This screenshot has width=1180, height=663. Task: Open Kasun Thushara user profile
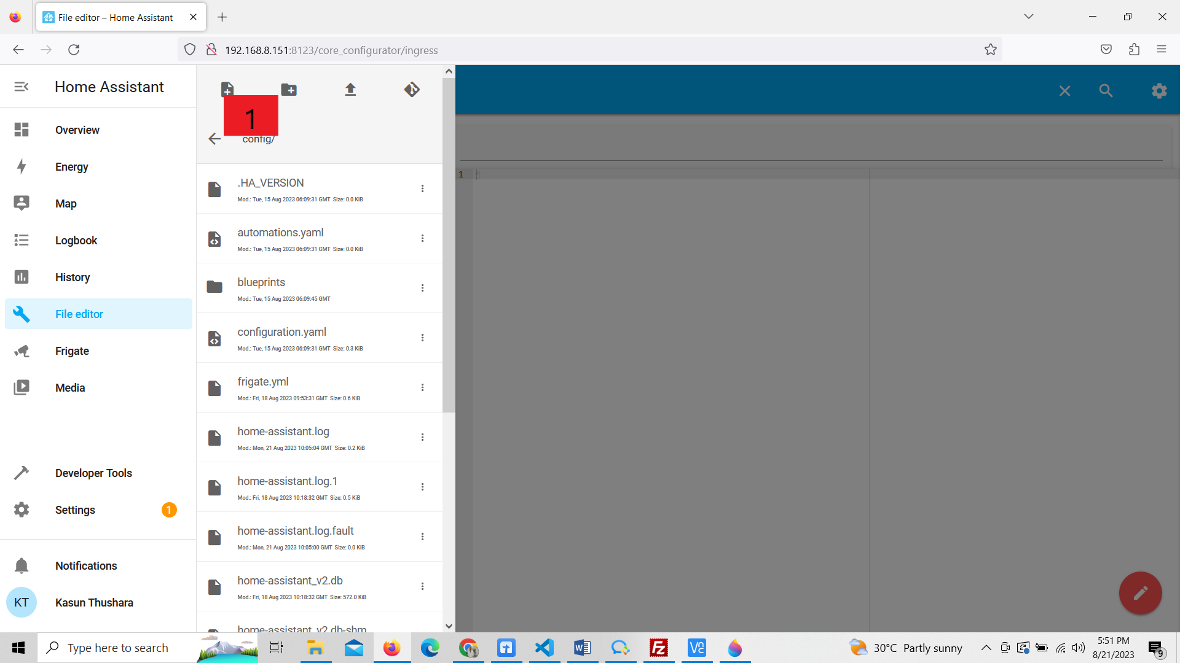[98, 603]
